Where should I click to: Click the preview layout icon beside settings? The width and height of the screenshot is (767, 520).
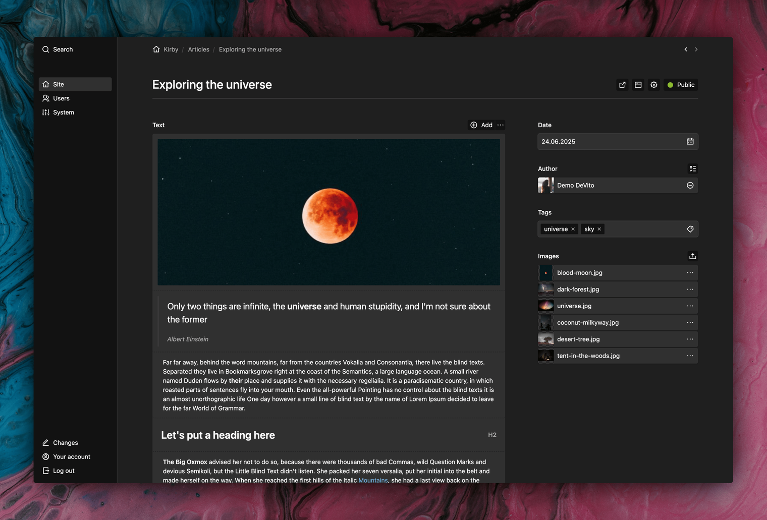pyautogui.click(x=638, y=85)
